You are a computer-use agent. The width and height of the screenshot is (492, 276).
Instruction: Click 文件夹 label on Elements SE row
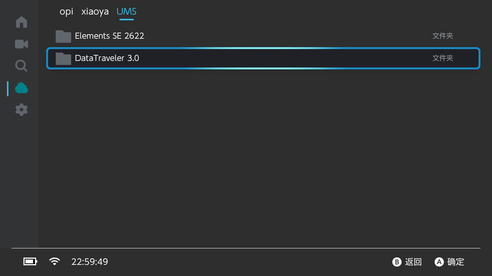[443, 36]
